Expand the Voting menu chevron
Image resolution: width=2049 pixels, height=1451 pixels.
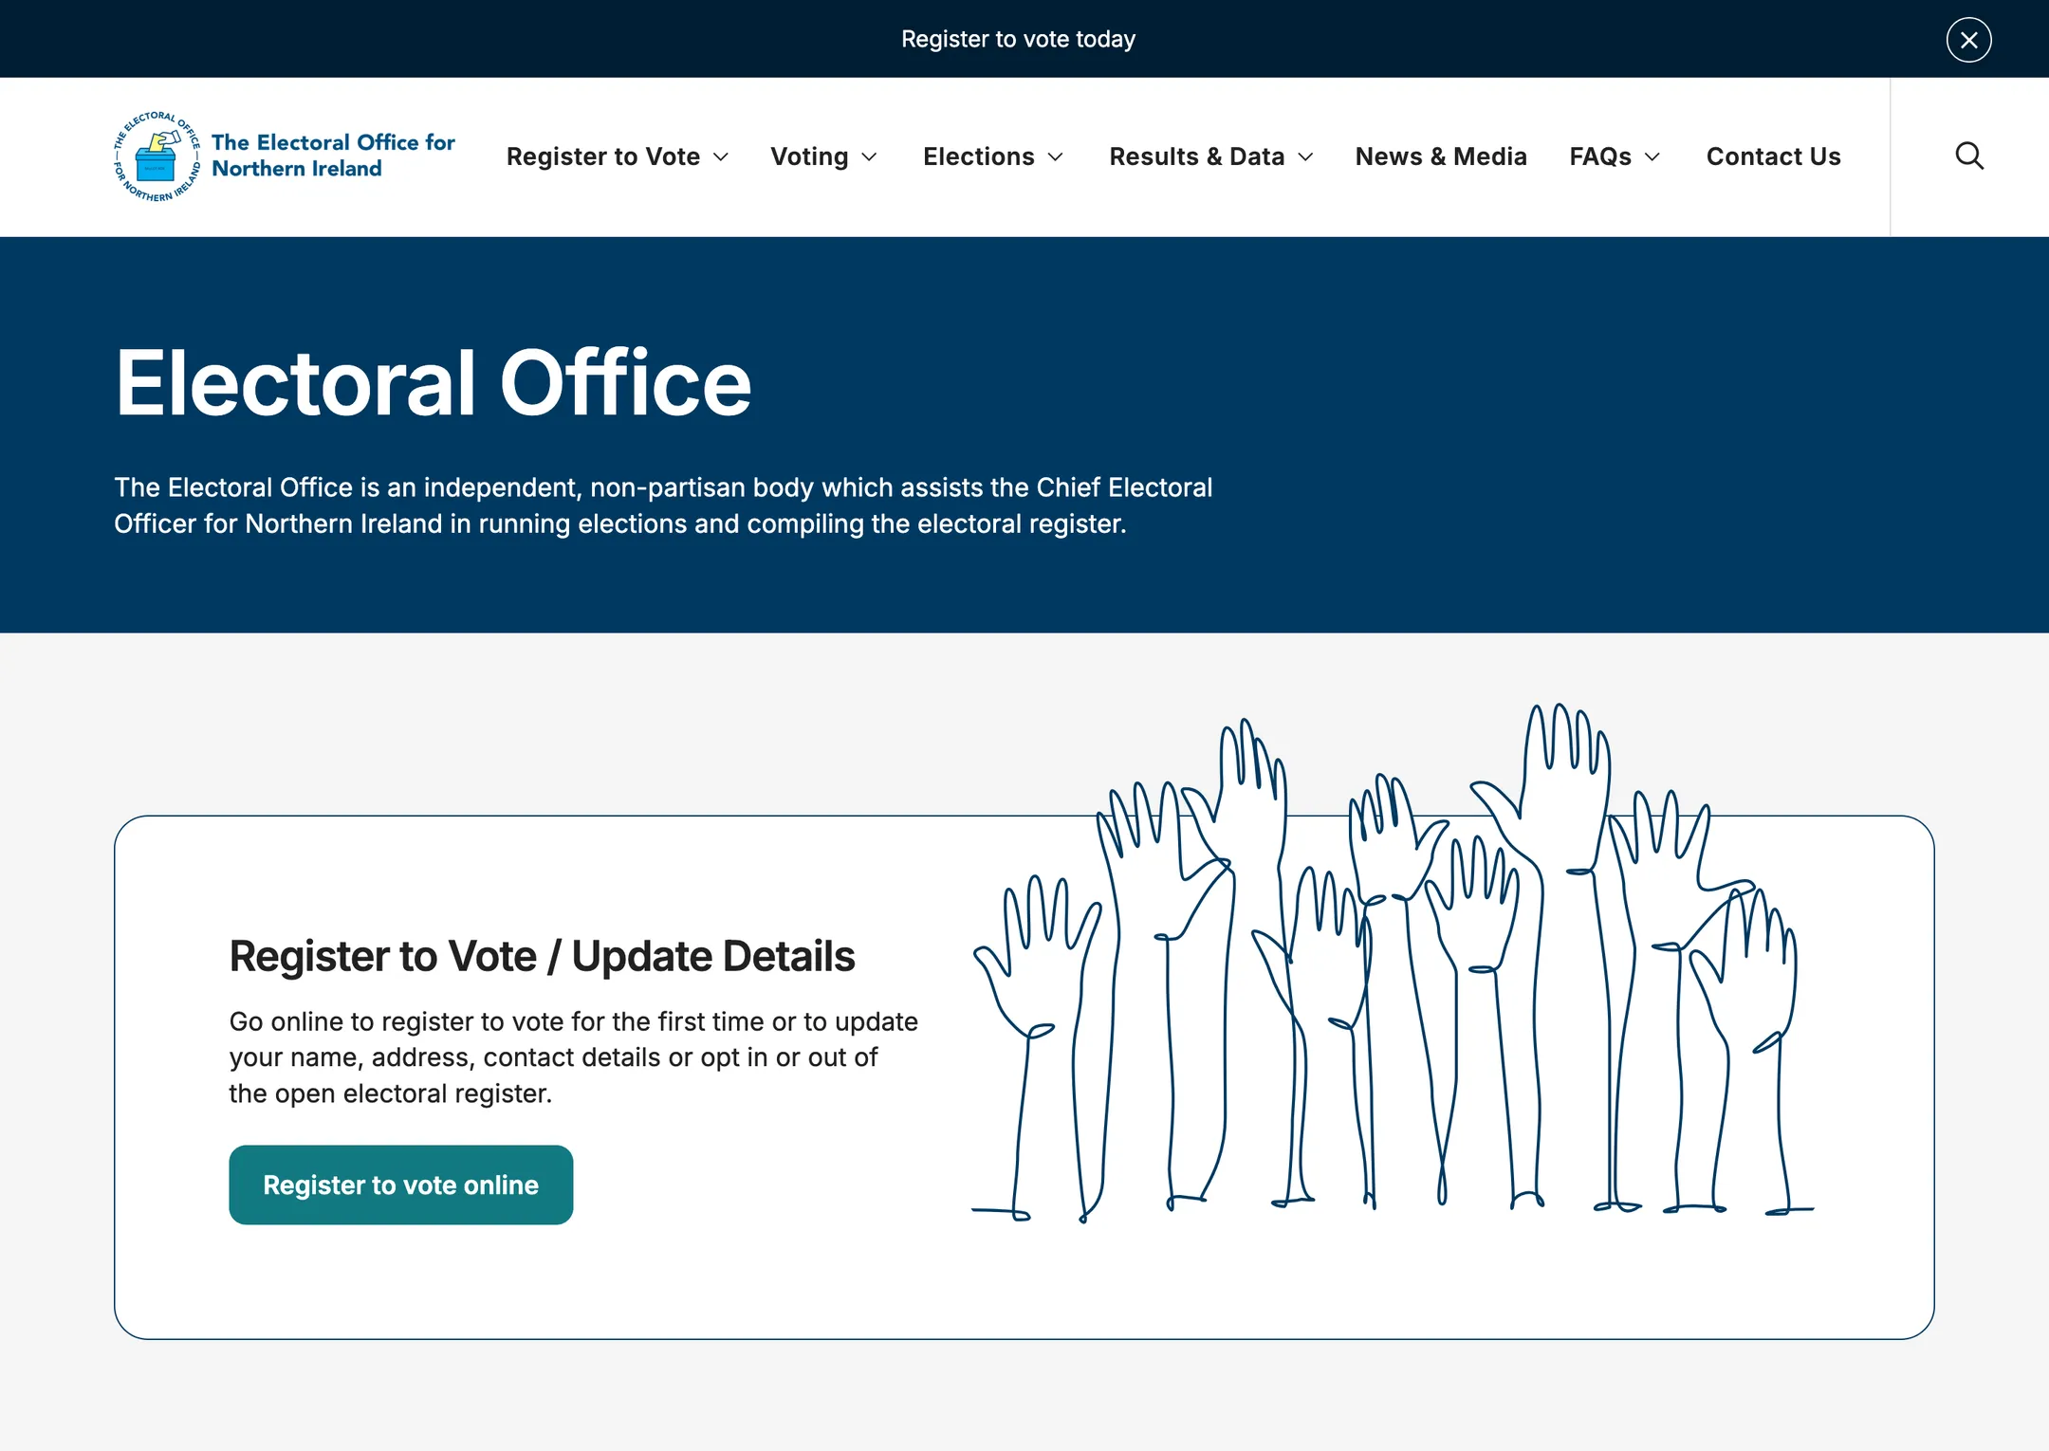pyautogui.click(x=869, y=157)
